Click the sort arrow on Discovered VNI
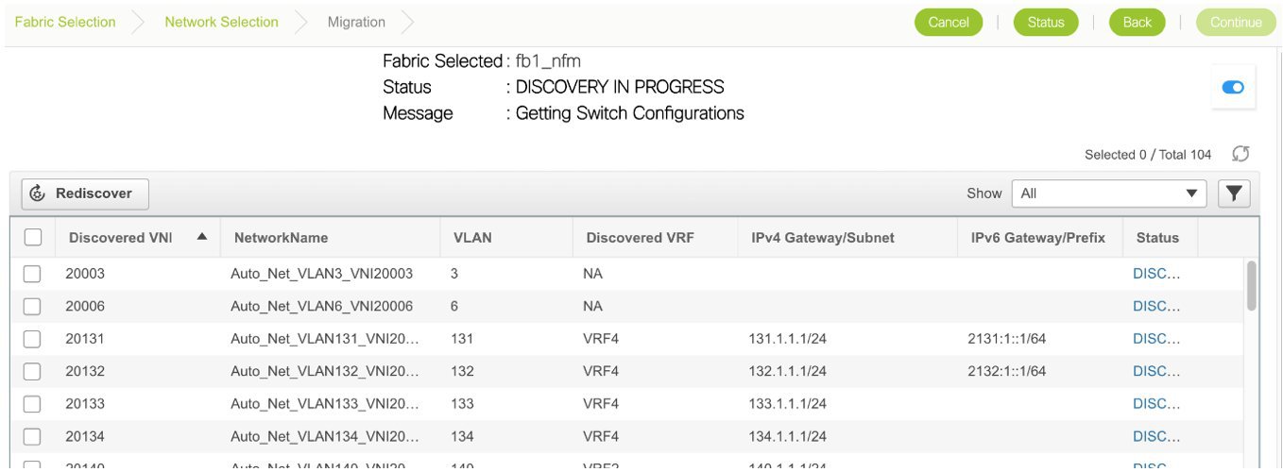 point(202,237)
